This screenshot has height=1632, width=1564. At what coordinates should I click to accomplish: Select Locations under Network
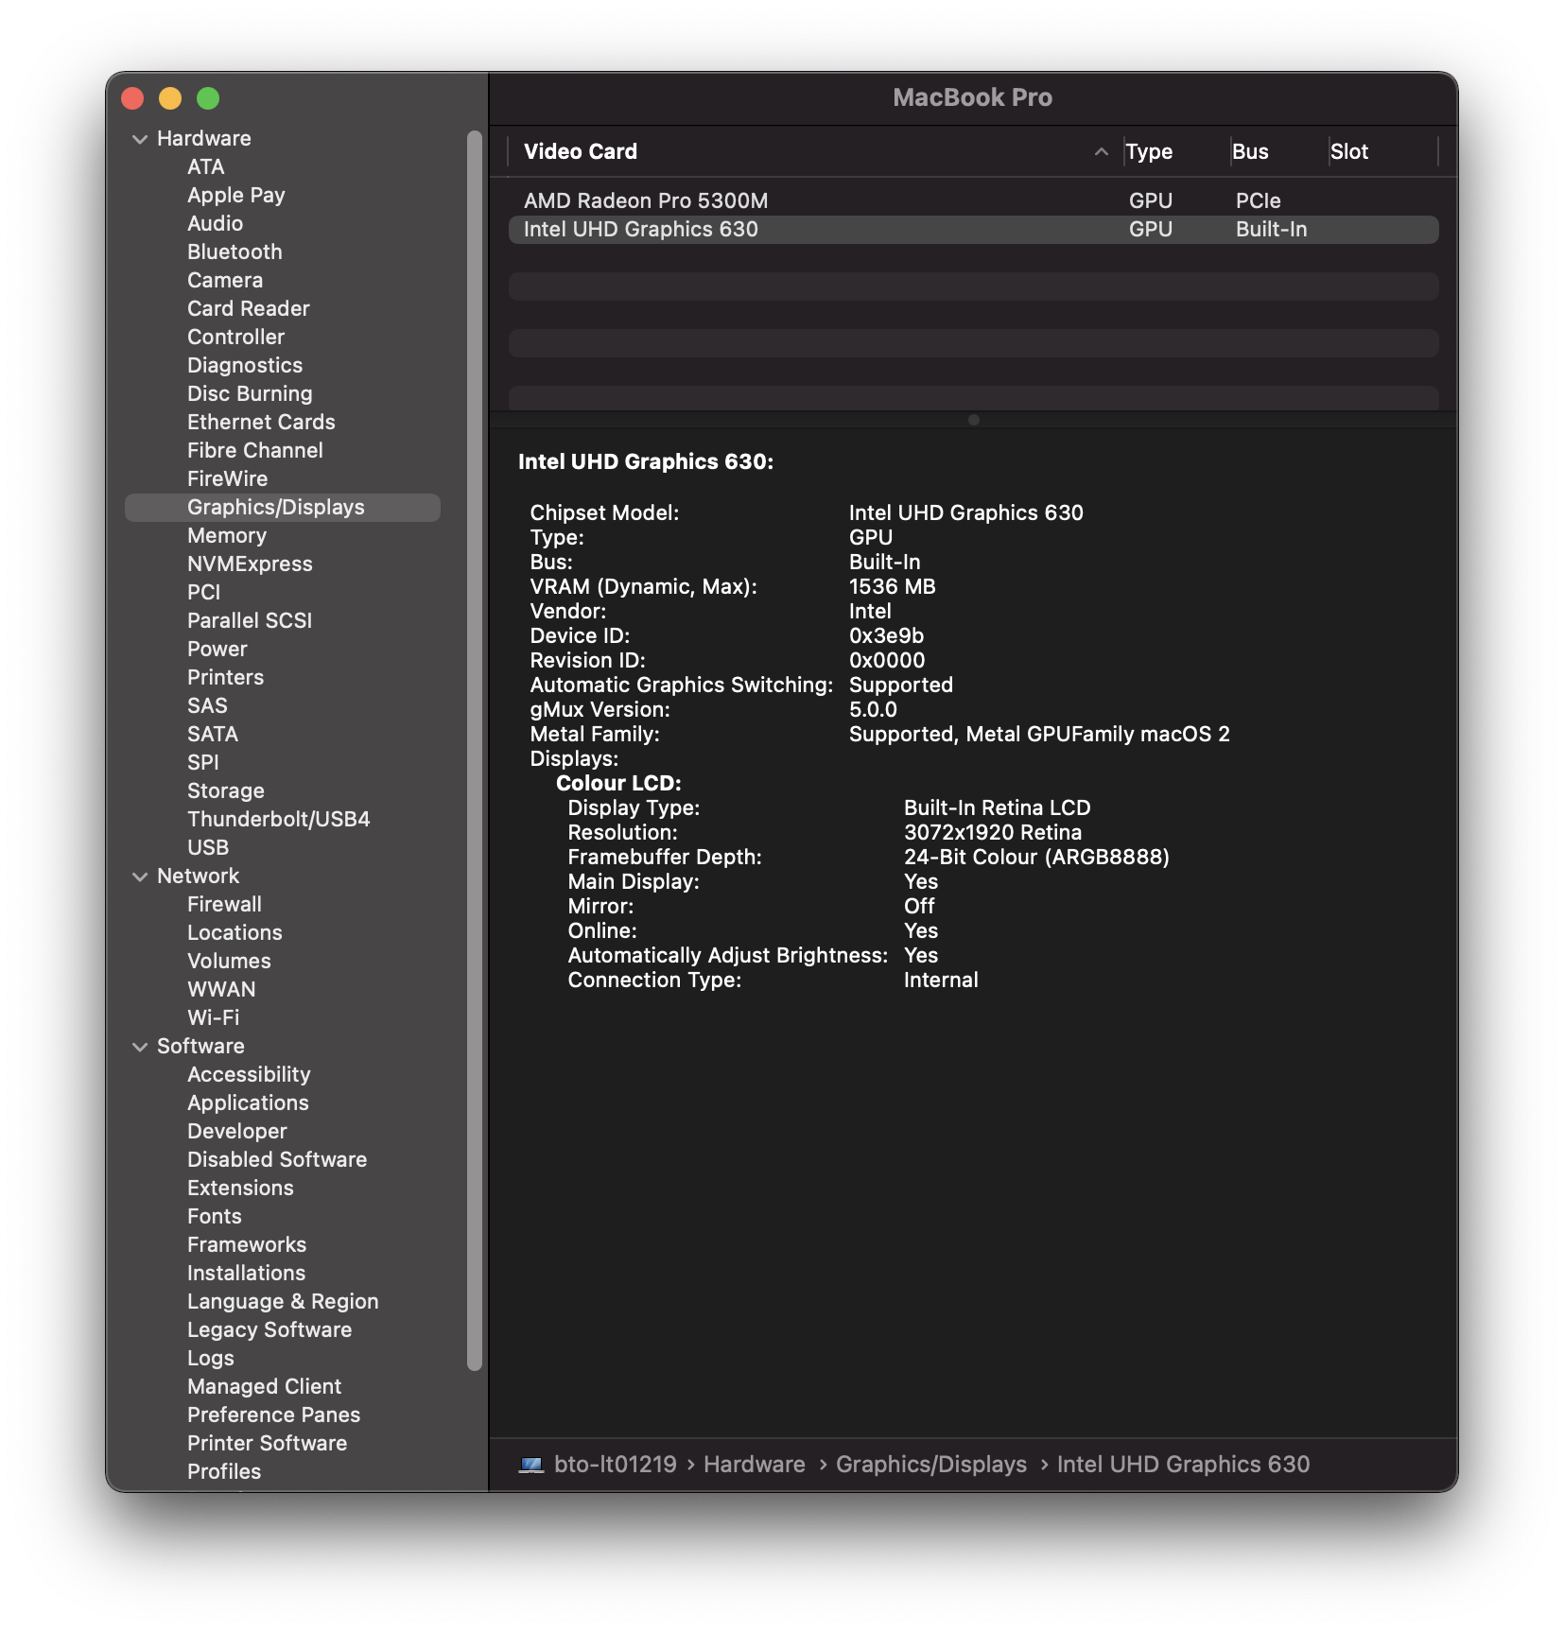click(x=235, y=933)
